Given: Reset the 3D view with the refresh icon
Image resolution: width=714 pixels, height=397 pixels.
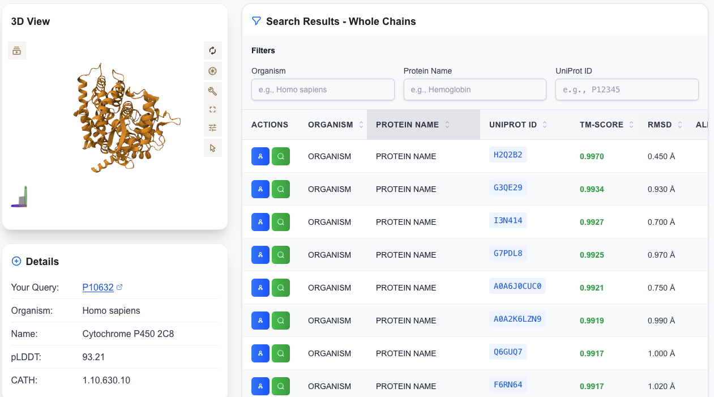Looking at the screenshot, I should pyautogui.click(x=212, y=50).
